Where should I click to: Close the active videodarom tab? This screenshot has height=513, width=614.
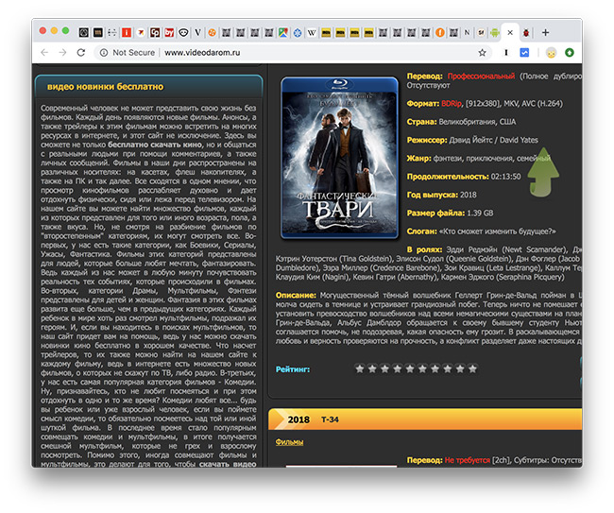click(x=510, y=32)
